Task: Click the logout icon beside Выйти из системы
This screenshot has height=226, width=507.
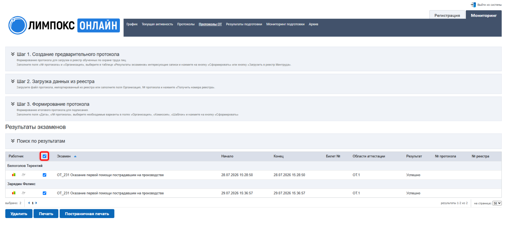Action: (473, 5)
